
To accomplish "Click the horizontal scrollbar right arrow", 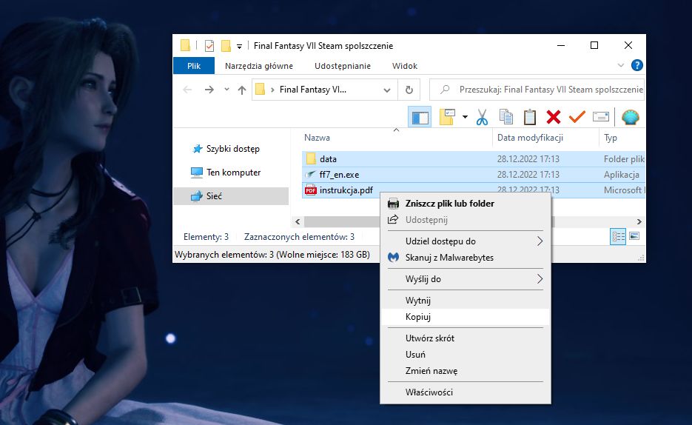I will click(x=639, y=221).
